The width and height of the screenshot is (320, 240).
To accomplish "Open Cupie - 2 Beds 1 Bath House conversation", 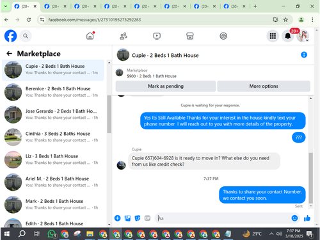I will [53, 70].
